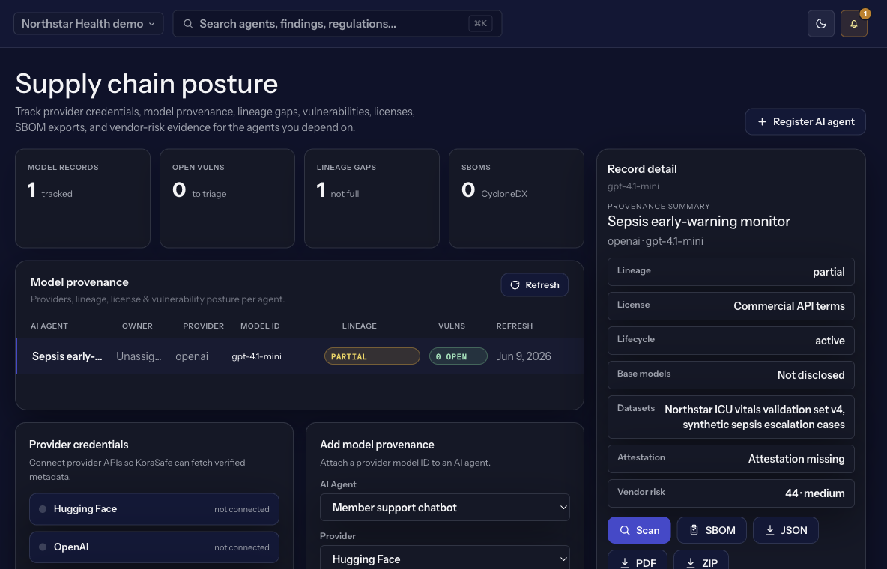This screenshot has width=887, height=569.
Task: Run Scan on the record
Action: (639, 530)
